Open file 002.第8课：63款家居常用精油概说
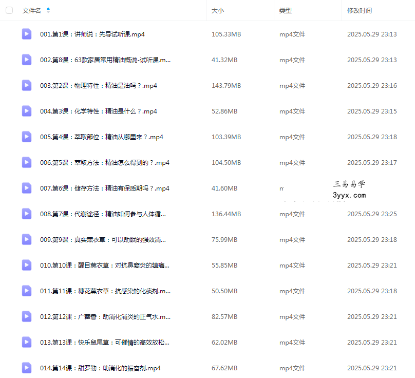Viewport: 415px width, 378px height. 105,60
